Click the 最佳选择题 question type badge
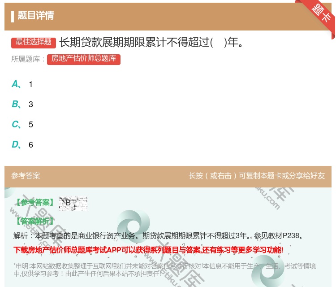Viewport: 336px width, 287px height. [34, 43]
